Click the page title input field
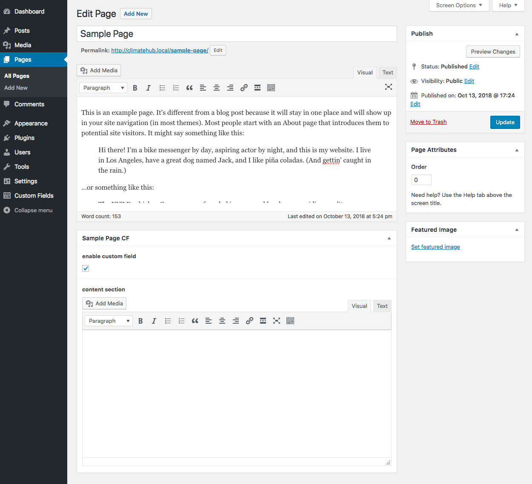532x484 pixels. [x=237, y=34]
